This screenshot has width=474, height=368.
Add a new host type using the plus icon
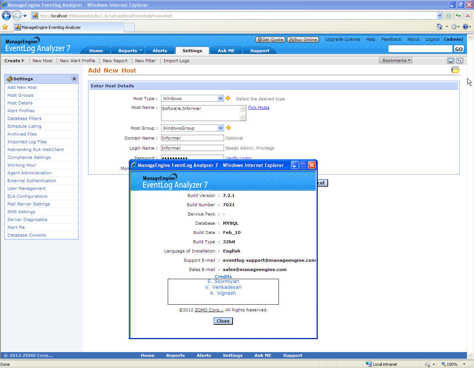click(x=228, y=98)
